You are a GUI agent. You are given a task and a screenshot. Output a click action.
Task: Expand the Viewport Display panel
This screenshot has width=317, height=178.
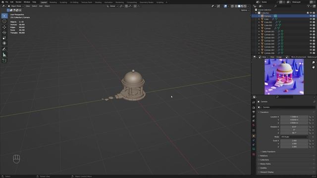click(266, 172)
